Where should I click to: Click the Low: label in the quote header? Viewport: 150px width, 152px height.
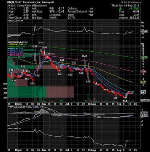(11, 15)
